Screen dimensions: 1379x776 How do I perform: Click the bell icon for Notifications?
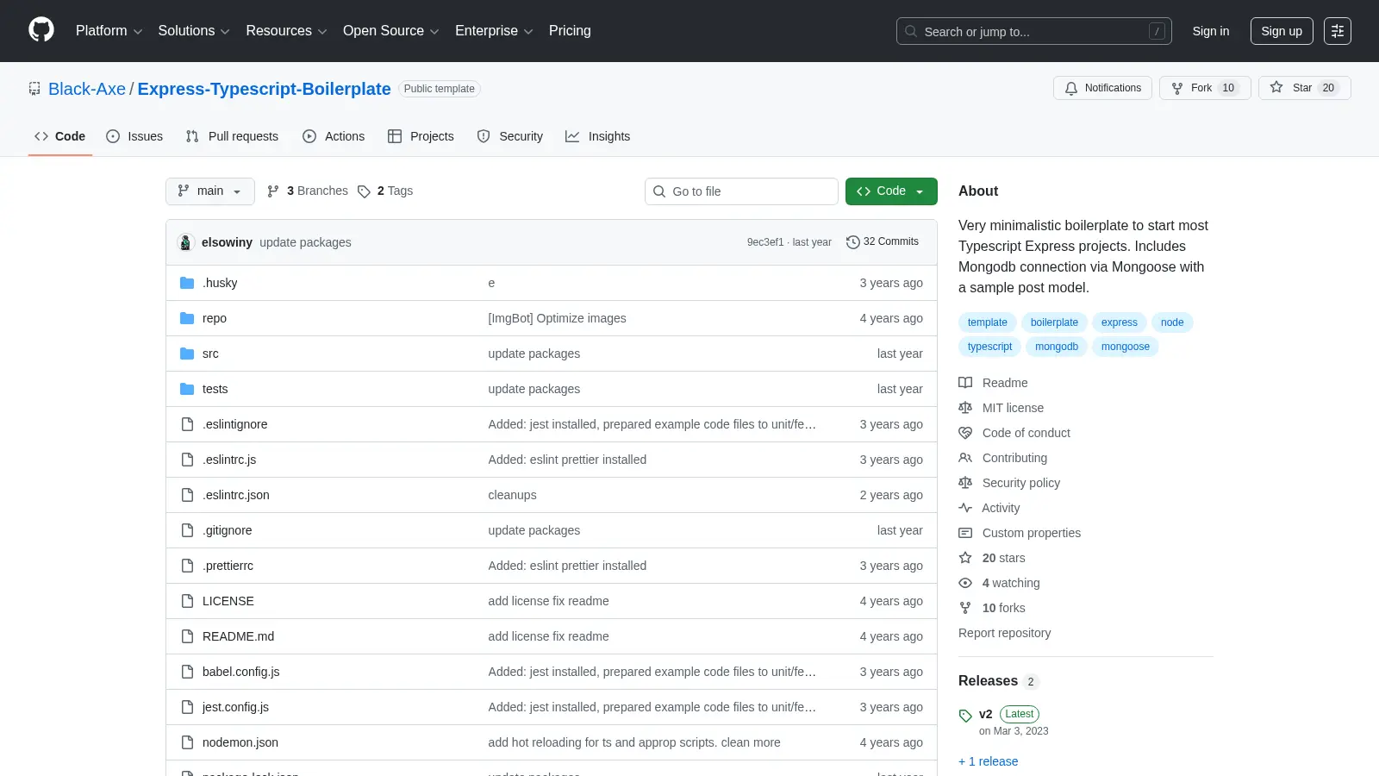(x=1071, y=88)
